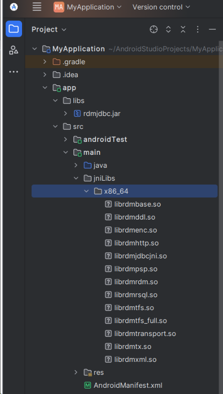Click the Collapse All icon
Viewport: 223px width, 394px height.
(183, 29)
